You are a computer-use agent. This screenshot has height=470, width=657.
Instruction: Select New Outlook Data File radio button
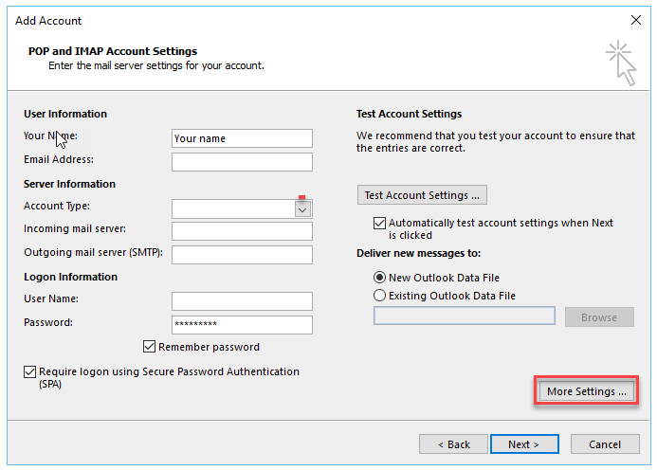click(380, 278)
